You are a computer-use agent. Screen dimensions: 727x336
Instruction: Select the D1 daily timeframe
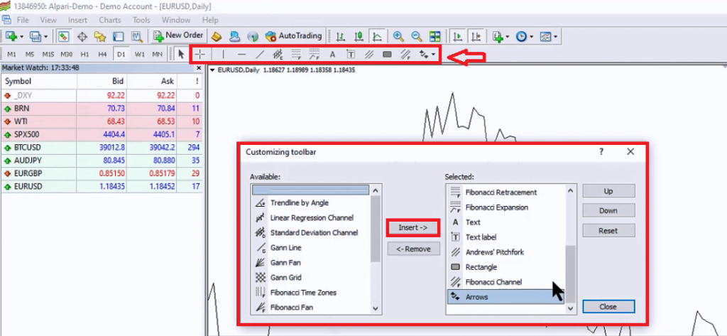pyautogui.click(x=121, y=54)
